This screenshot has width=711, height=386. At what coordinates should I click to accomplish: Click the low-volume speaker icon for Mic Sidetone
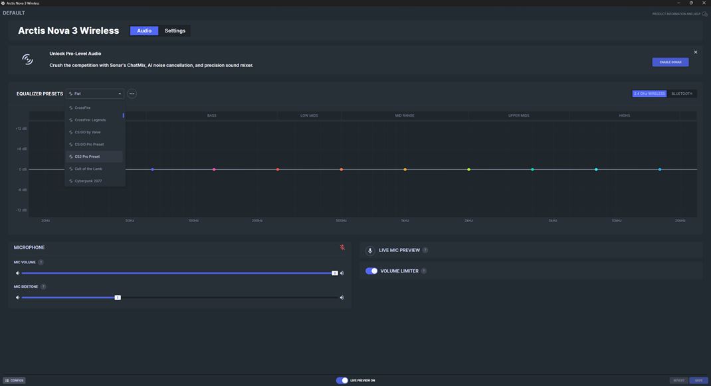click(18, 297)
